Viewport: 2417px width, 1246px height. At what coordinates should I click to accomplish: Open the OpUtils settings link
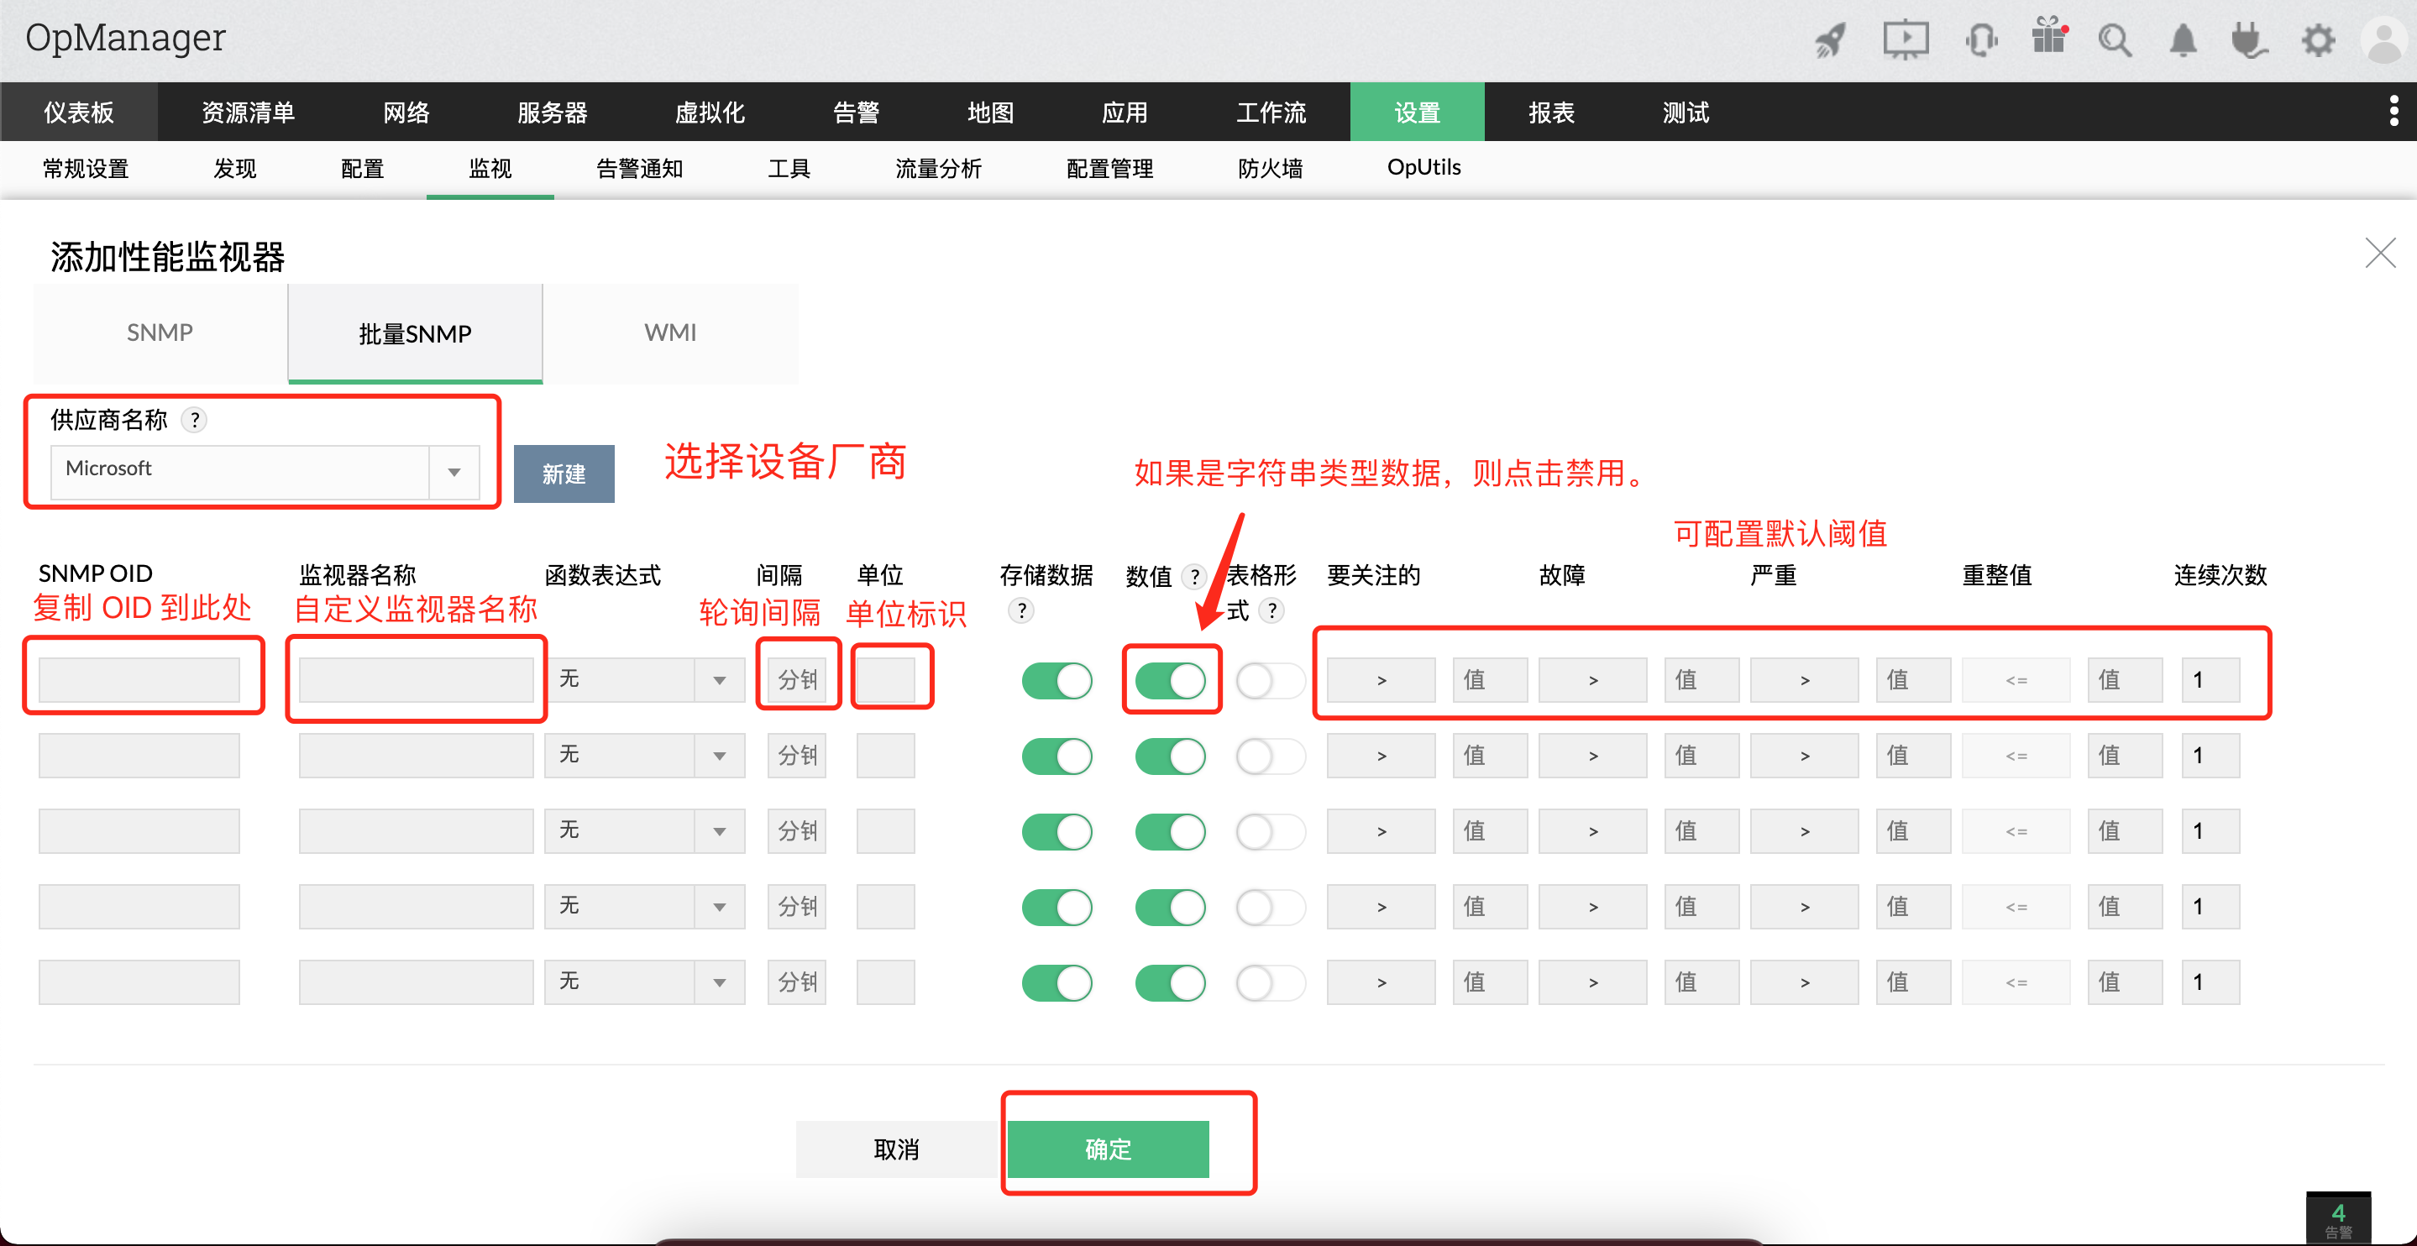coord(1423,168)
